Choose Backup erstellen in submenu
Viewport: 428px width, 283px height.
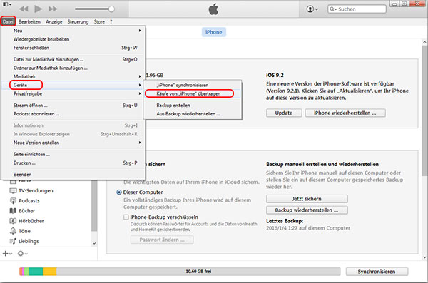[x=193, y=105]
